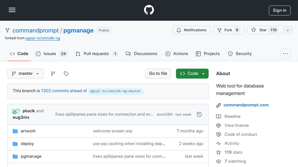Visit the upstream pgsql-io/omnidb-ng repository
This screenshot has height=167, width=298.
[x=43, y=38]
